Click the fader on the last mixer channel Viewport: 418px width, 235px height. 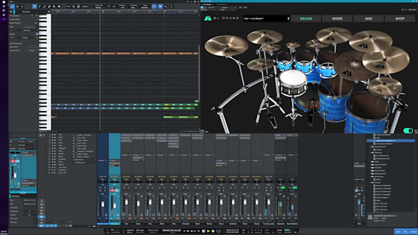(x=293, y=207)
